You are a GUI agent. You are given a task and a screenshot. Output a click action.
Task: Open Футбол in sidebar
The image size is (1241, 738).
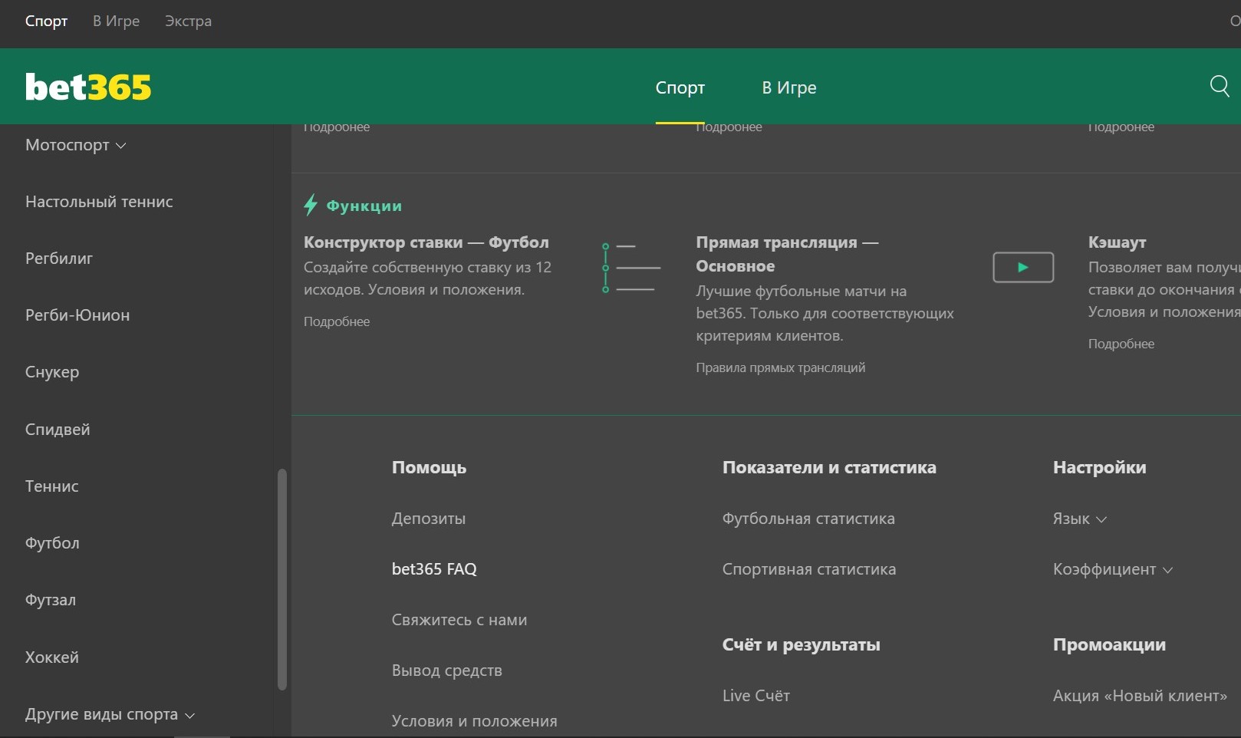[x=52, y=543]
